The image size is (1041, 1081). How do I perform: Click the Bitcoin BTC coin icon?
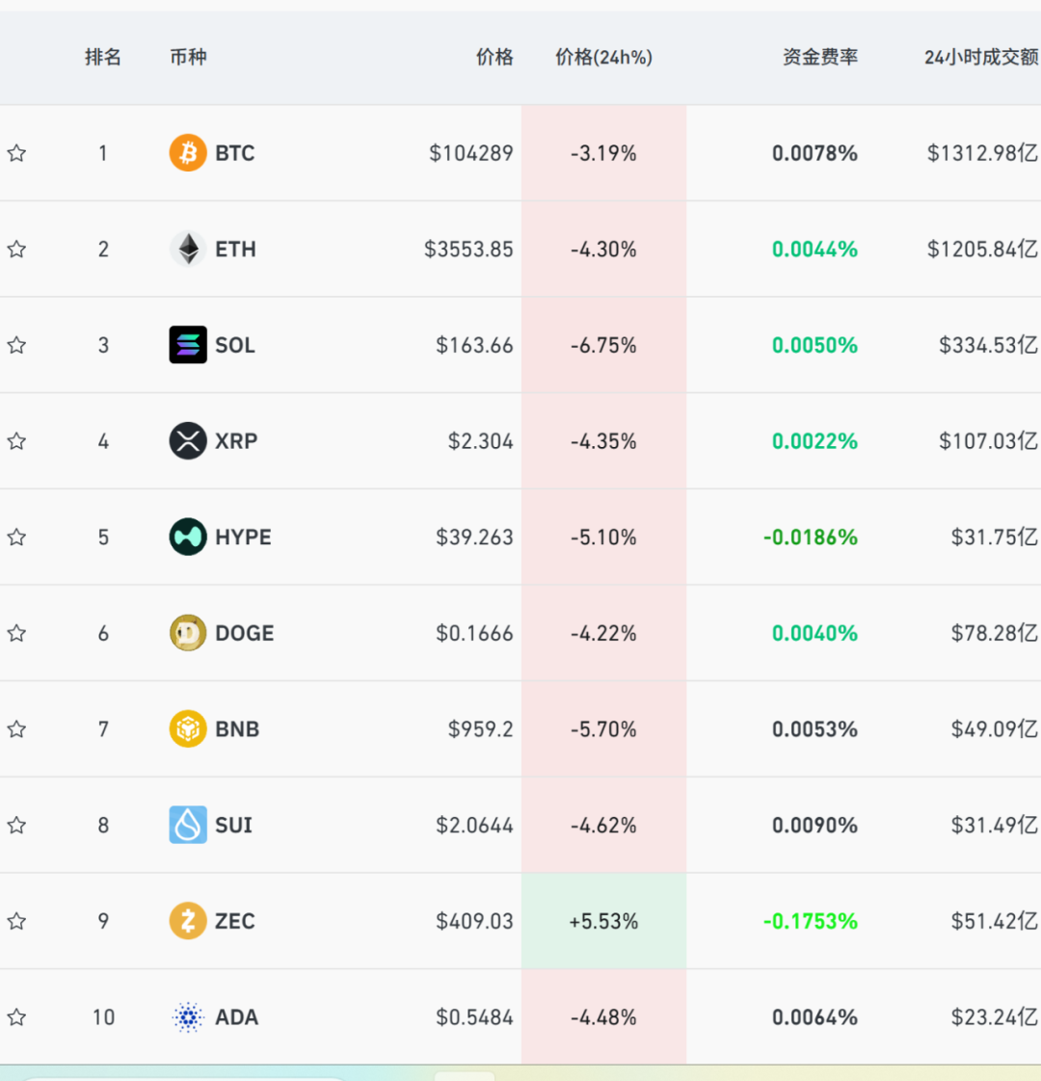coord(188,153)
